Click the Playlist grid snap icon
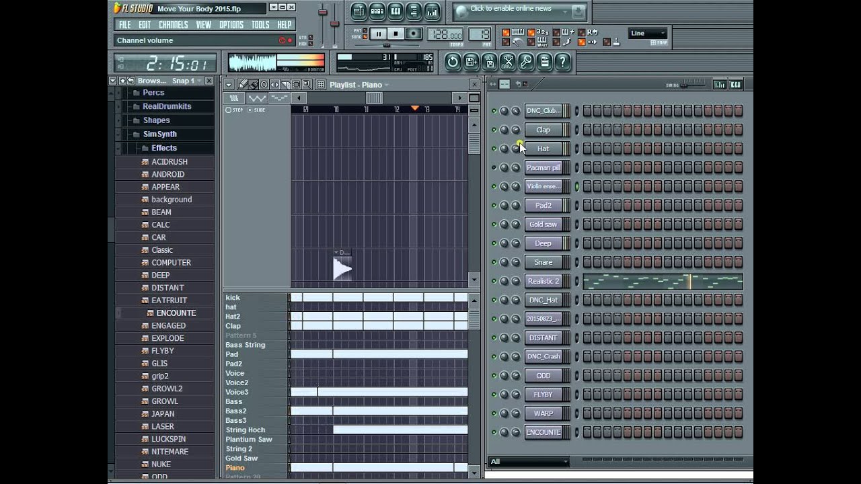The height and width of the screenshot is (484, 861). (x=321, y=85)
